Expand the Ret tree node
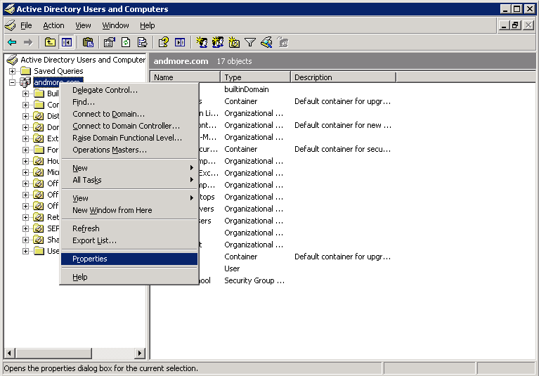Image resolution: width=539 pixels, height=376 pixels. 25,217
